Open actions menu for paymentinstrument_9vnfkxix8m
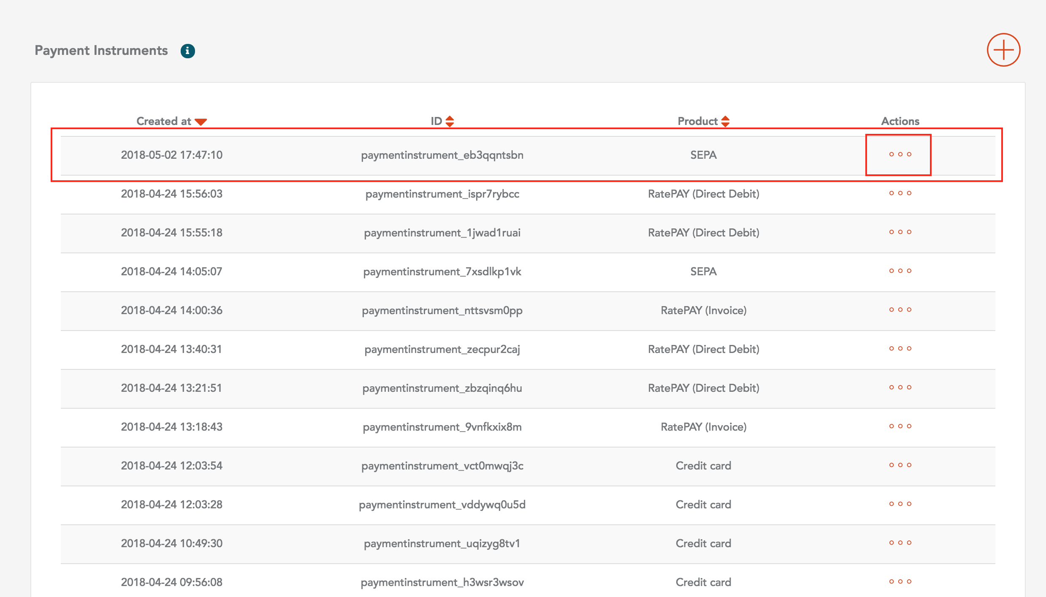 (900, 426)
